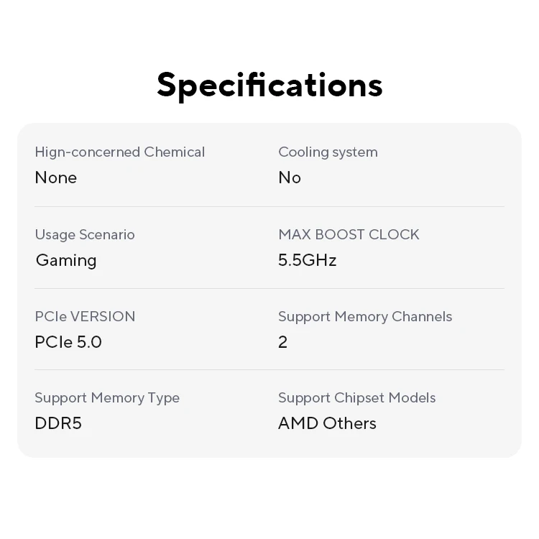Select the PCIe VERSION label
The image size is (539, 539).
pos(85,316)
